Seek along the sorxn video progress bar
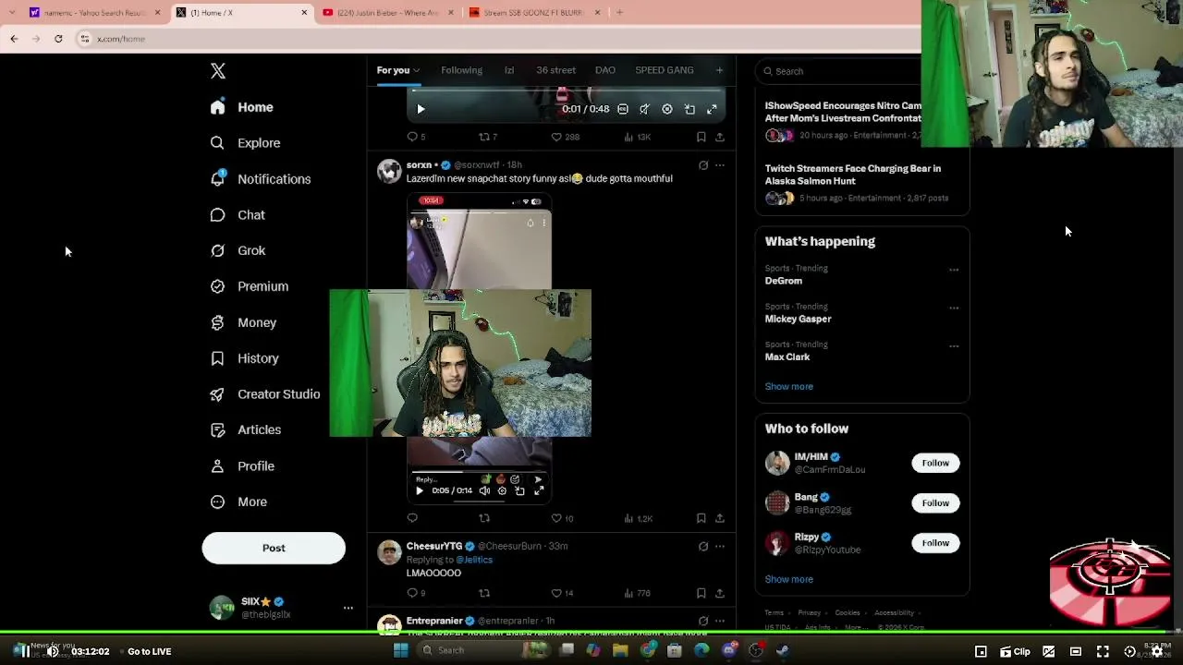1183x665 pixels. coord(479,472)
